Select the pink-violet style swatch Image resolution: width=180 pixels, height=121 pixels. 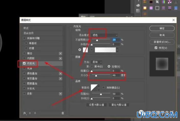coord(151,8)
